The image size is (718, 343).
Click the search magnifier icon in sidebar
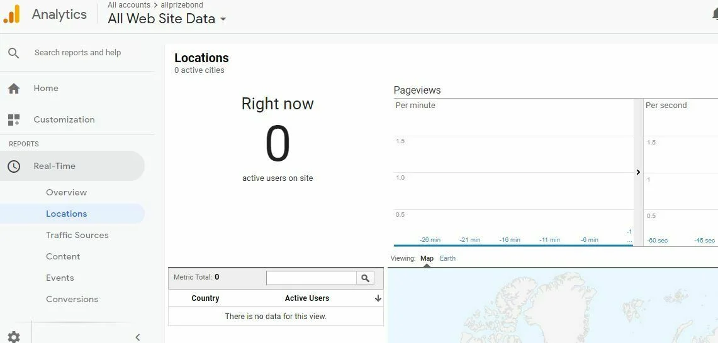coord(14,53)
